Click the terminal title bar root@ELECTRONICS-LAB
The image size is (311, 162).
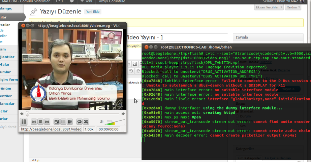(196, 47)
